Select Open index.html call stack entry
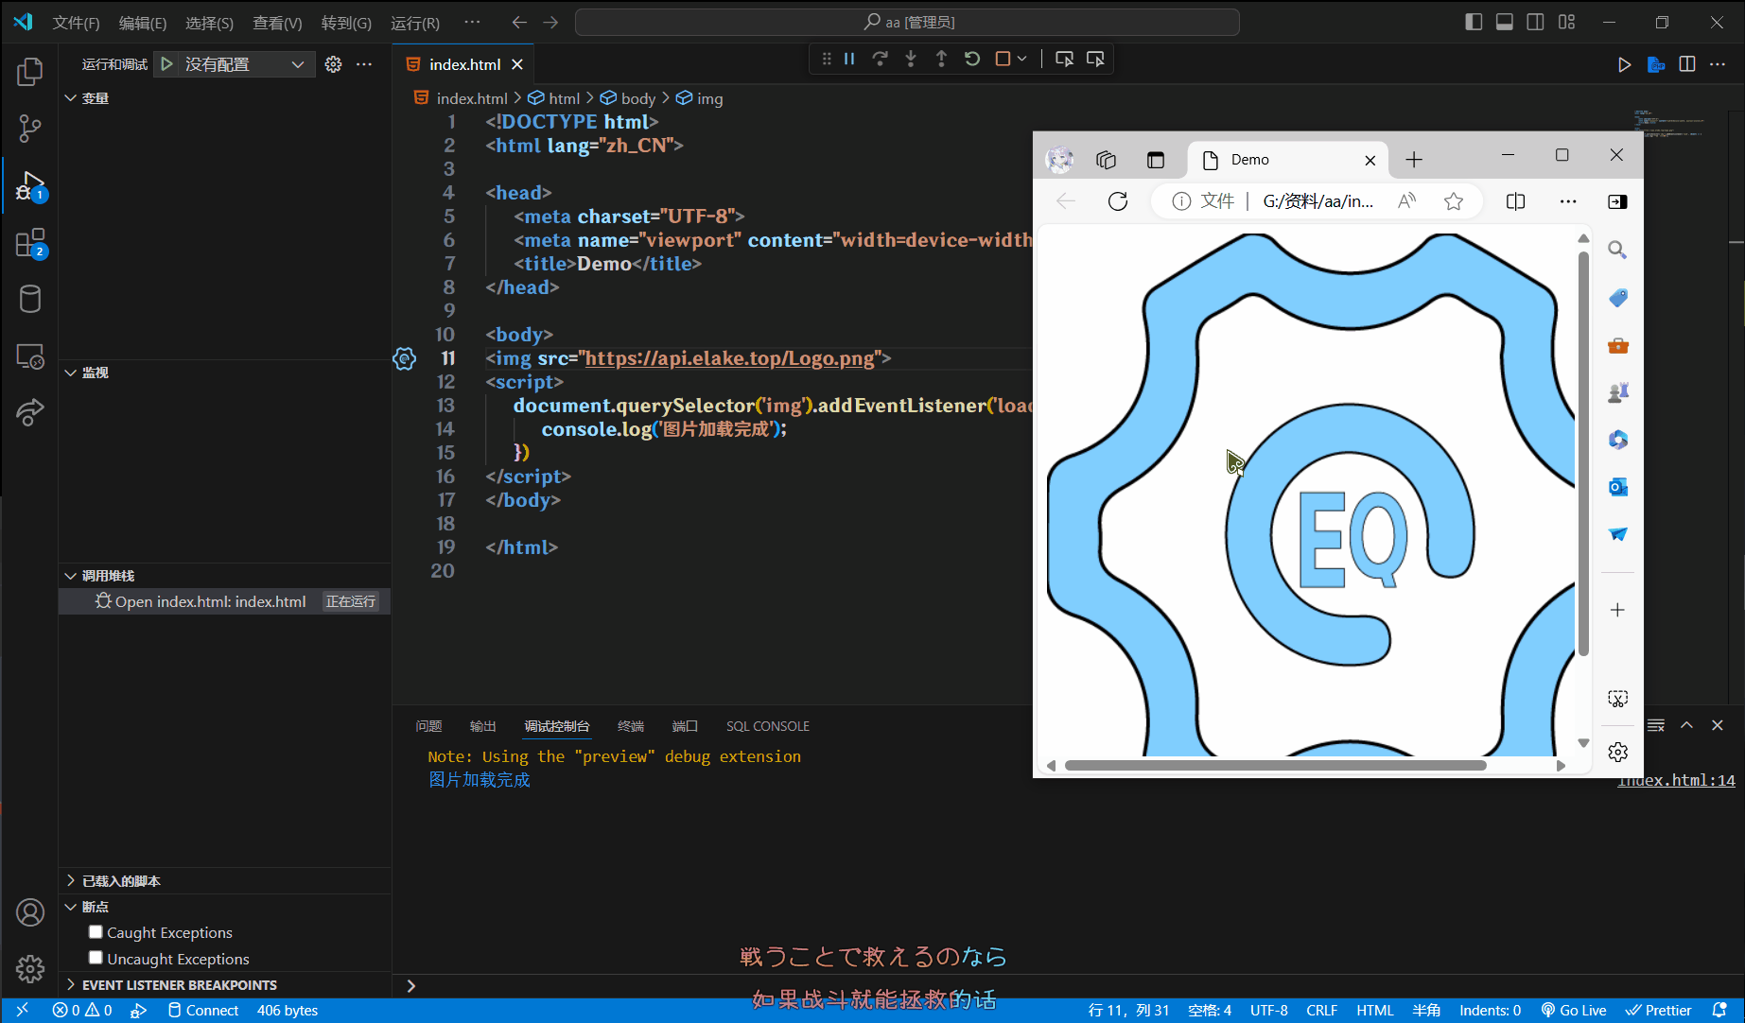This screenshot has width=1745, height=1023. pyautogui.click(x=225, y=601)
